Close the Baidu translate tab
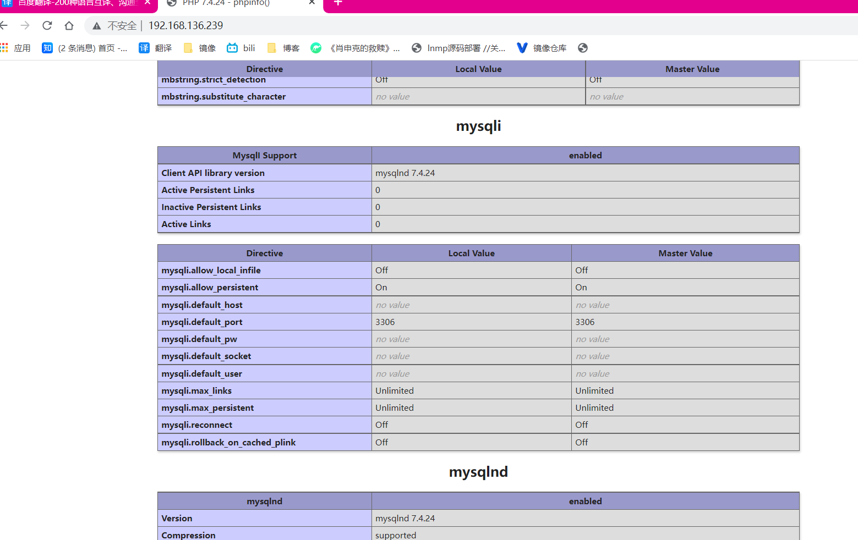Screen dimensions: 858x540 click(x=147, y=2)
